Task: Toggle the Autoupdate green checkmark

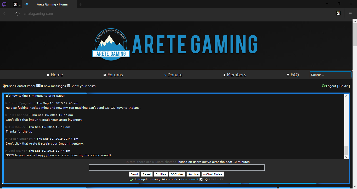Action: pos(131,180)
